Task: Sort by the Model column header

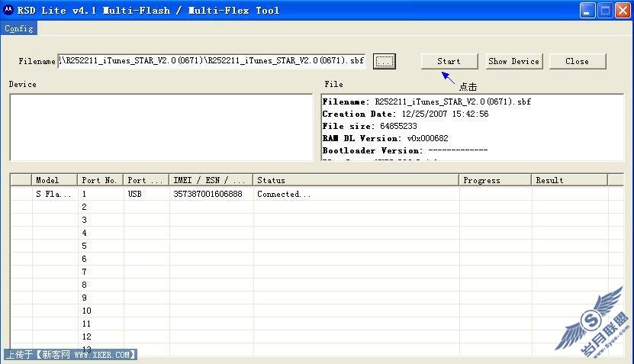Action: click(x=54, y=180)
